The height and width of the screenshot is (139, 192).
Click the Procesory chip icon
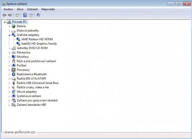[13, 70]
